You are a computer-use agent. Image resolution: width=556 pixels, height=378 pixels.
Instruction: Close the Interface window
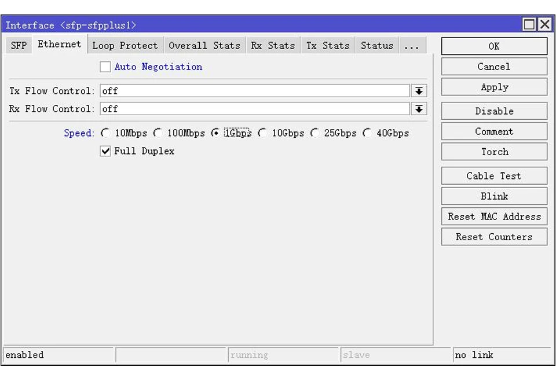(x=545, y=24)
